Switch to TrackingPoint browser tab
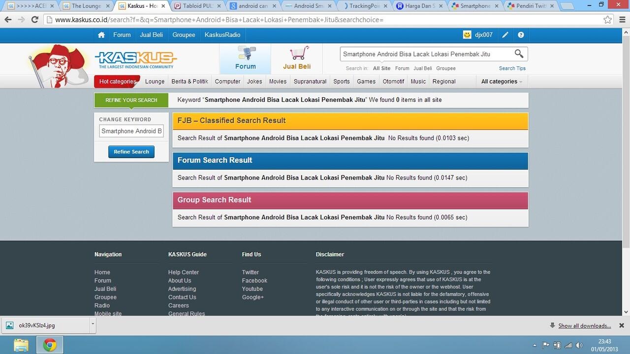Screen dimensions: 630x354 pos(367,6)
